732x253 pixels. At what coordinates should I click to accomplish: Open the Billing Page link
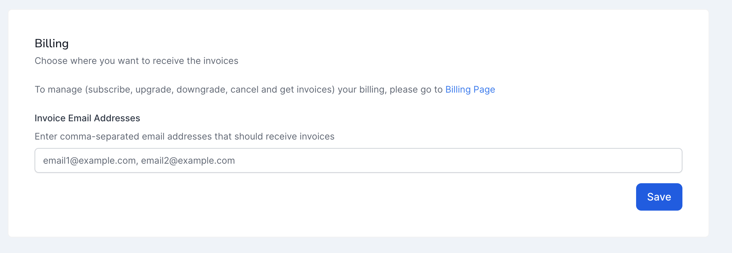click(x=470, y=90)
